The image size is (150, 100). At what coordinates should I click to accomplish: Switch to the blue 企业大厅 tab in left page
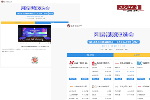point(52,23)
